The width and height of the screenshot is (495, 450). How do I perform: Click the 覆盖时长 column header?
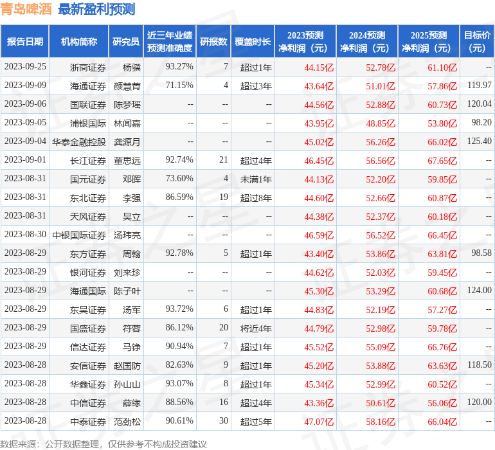click(253, 41)
